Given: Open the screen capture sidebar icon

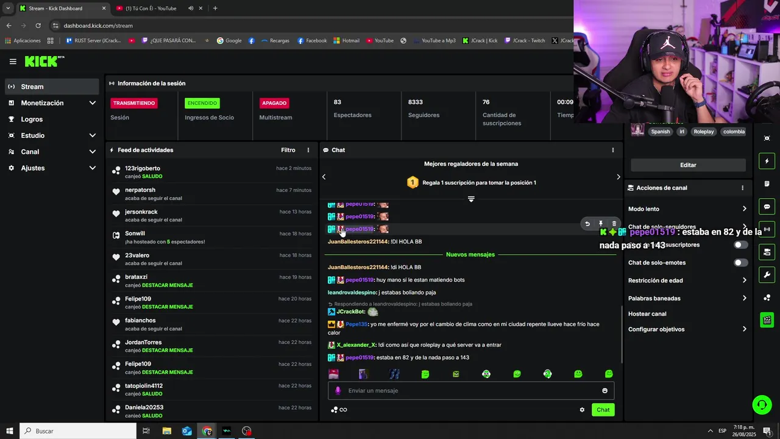Looking at the screenshot, I should [x=767, y=138].
